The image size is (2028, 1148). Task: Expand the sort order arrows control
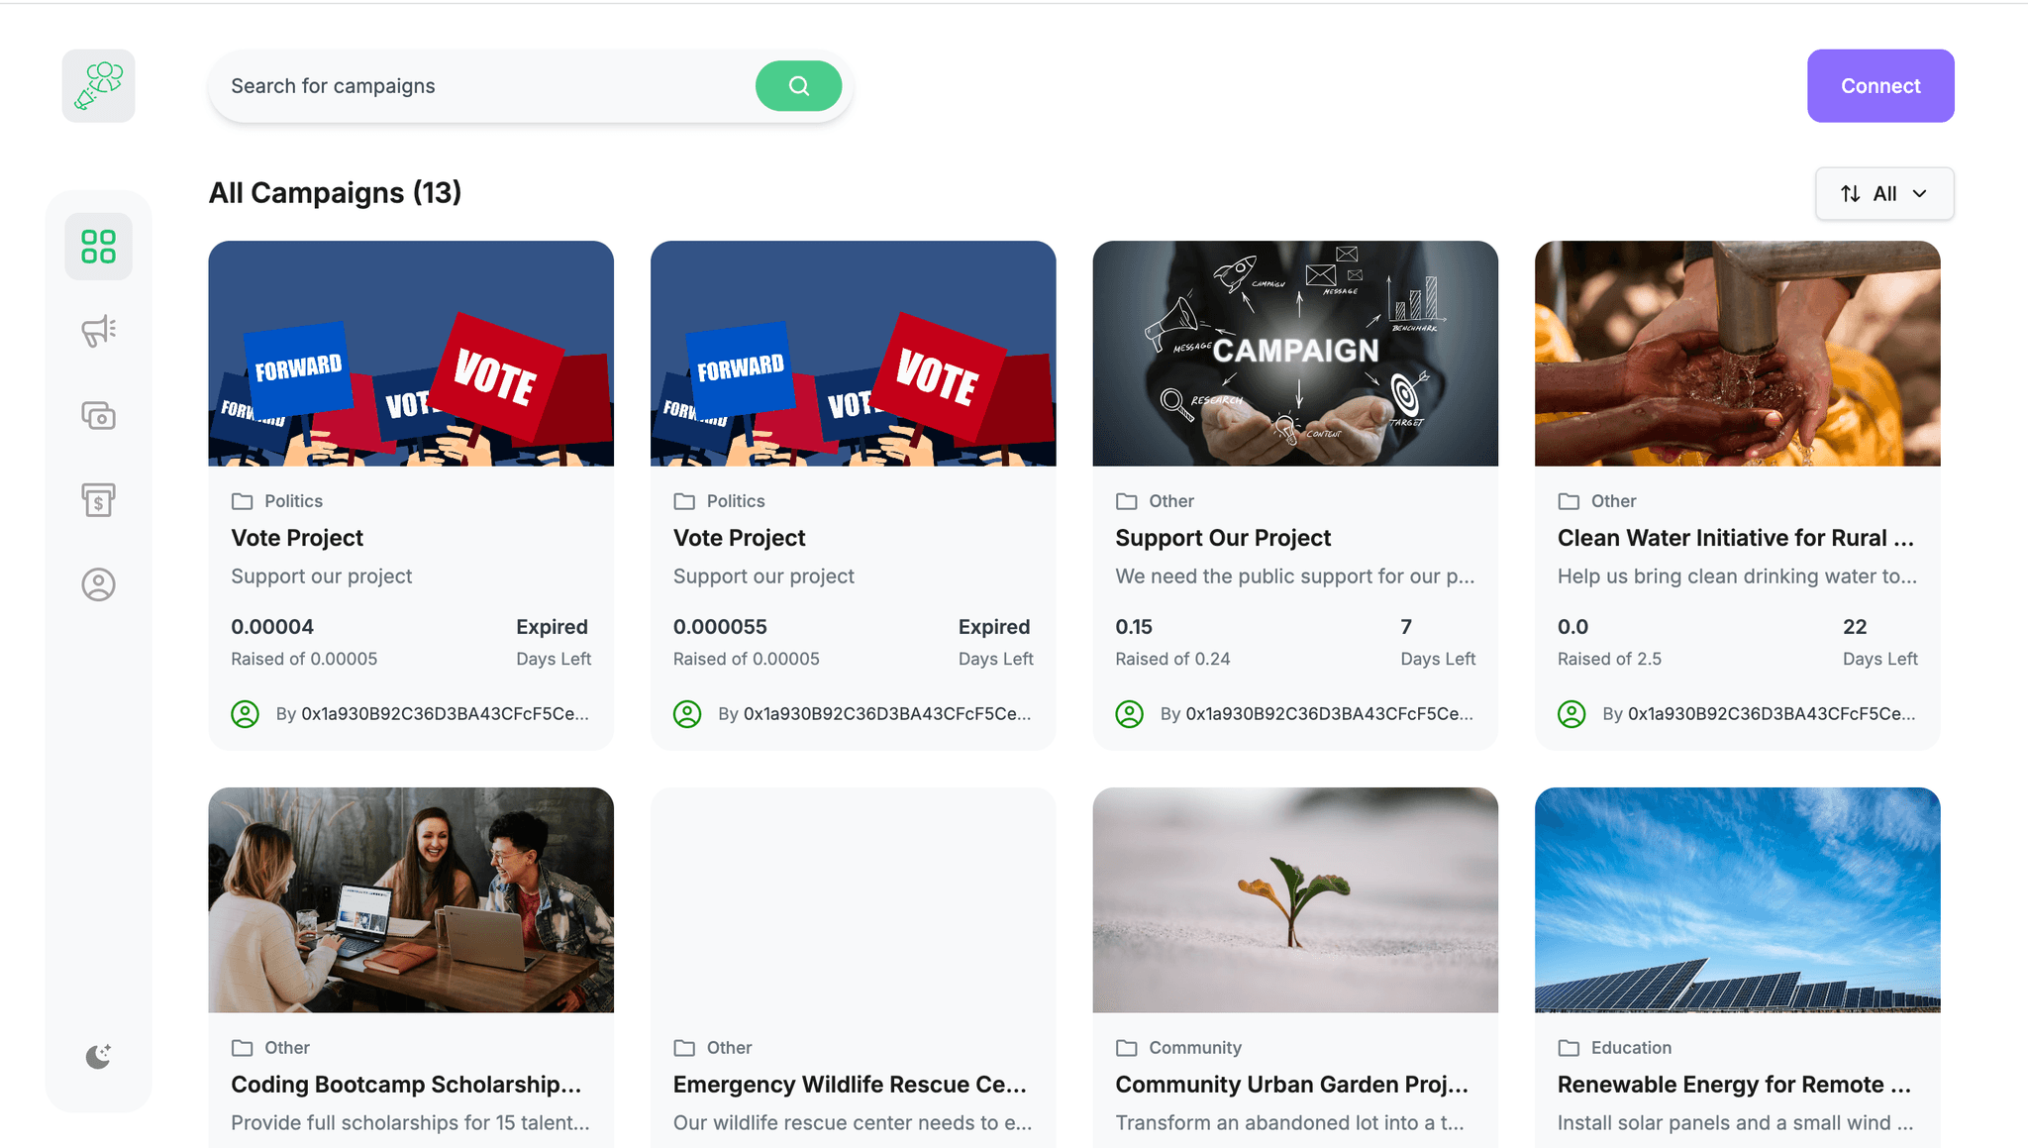[x=1851, y=193]
